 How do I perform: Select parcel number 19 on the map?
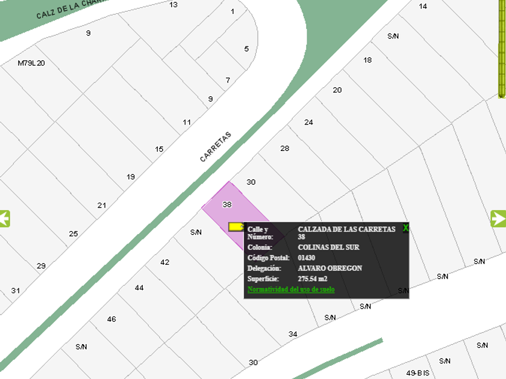131,177
